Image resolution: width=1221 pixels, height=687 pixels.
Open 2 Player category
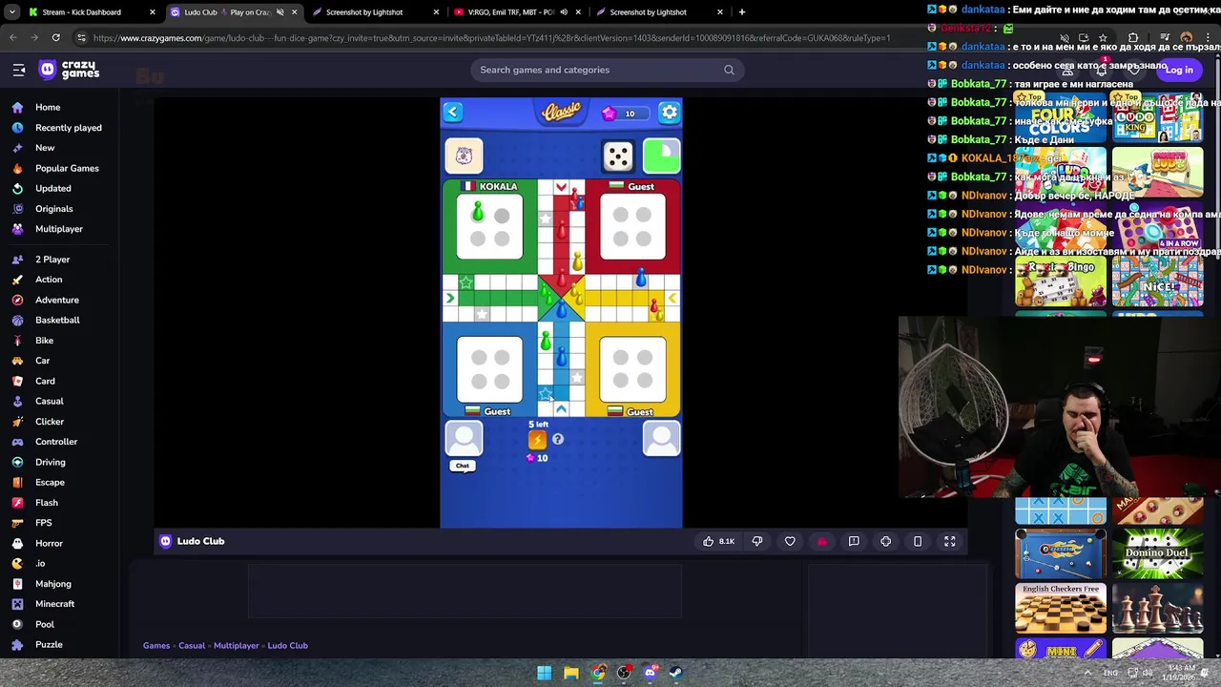point(52,260)
